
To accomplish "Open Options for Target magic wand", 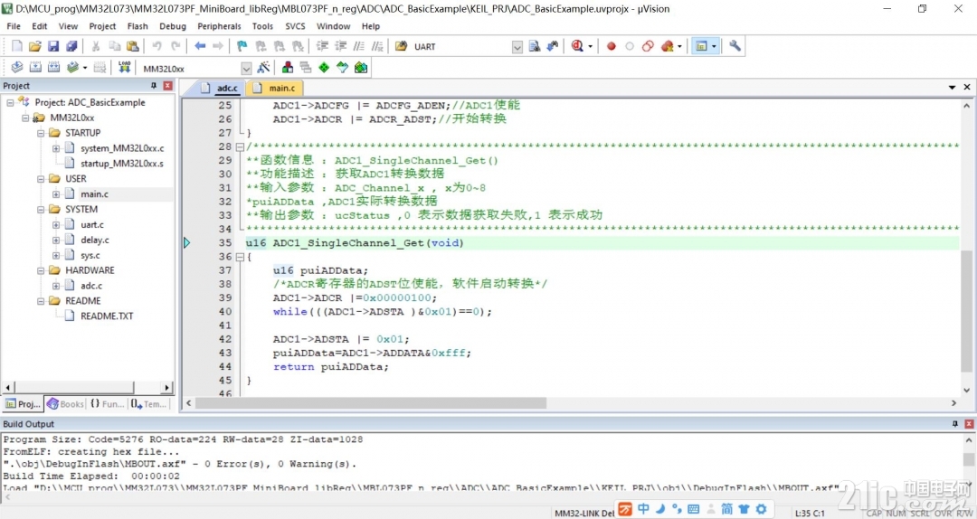I will point(263,67).
